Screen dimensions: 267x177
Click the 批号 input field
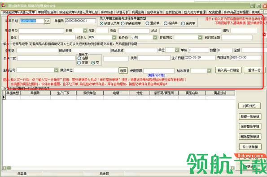(154, 58)
